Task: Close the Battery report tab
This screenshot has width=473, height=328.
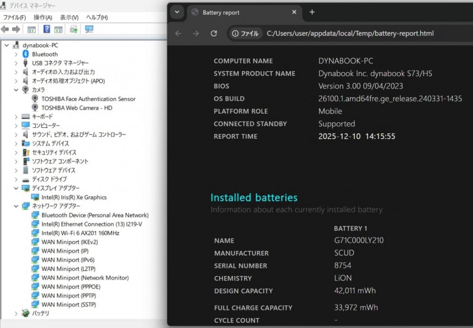Action: [x=294, y=12]
